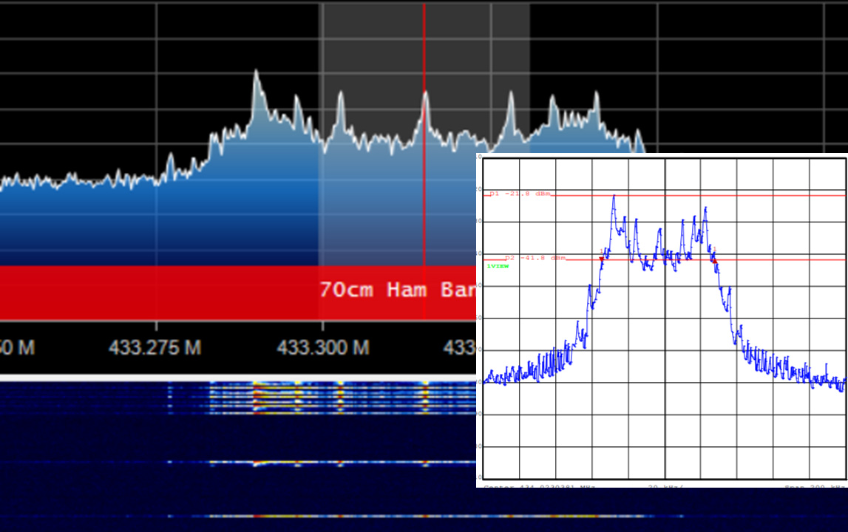848x532 pixels.
Task: Click the 70cm Ham Band label
Action: [x=398, y=290]
